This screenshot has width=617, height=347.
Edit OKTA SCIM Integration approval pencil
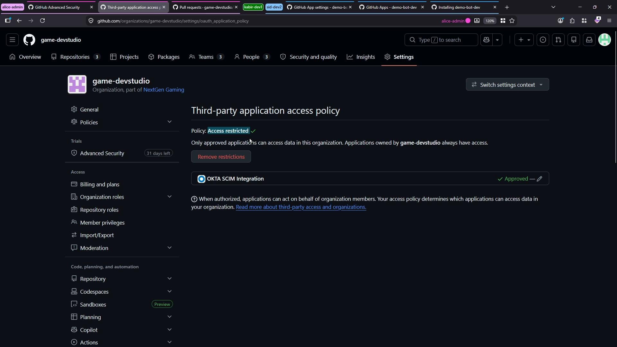click(540, 179)
